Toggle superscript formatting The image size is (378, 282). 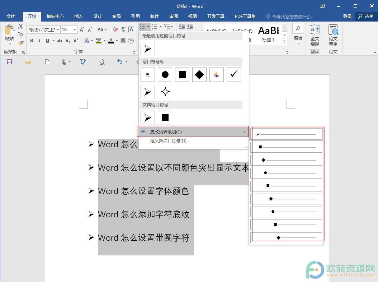coord(76,41)
